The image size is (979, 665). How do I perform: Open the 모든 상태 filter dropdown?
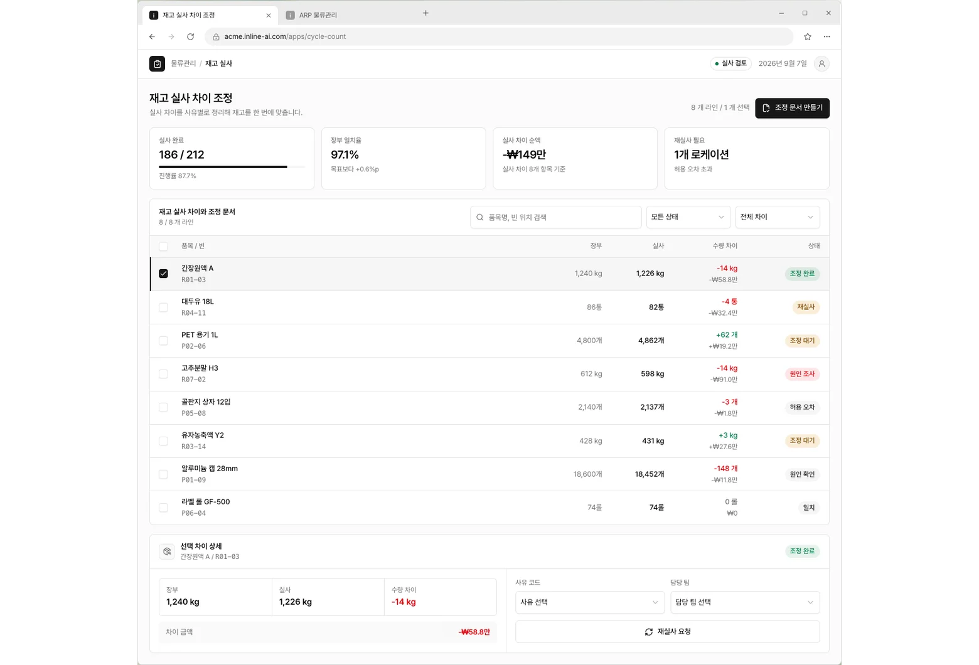coord(688,217)
